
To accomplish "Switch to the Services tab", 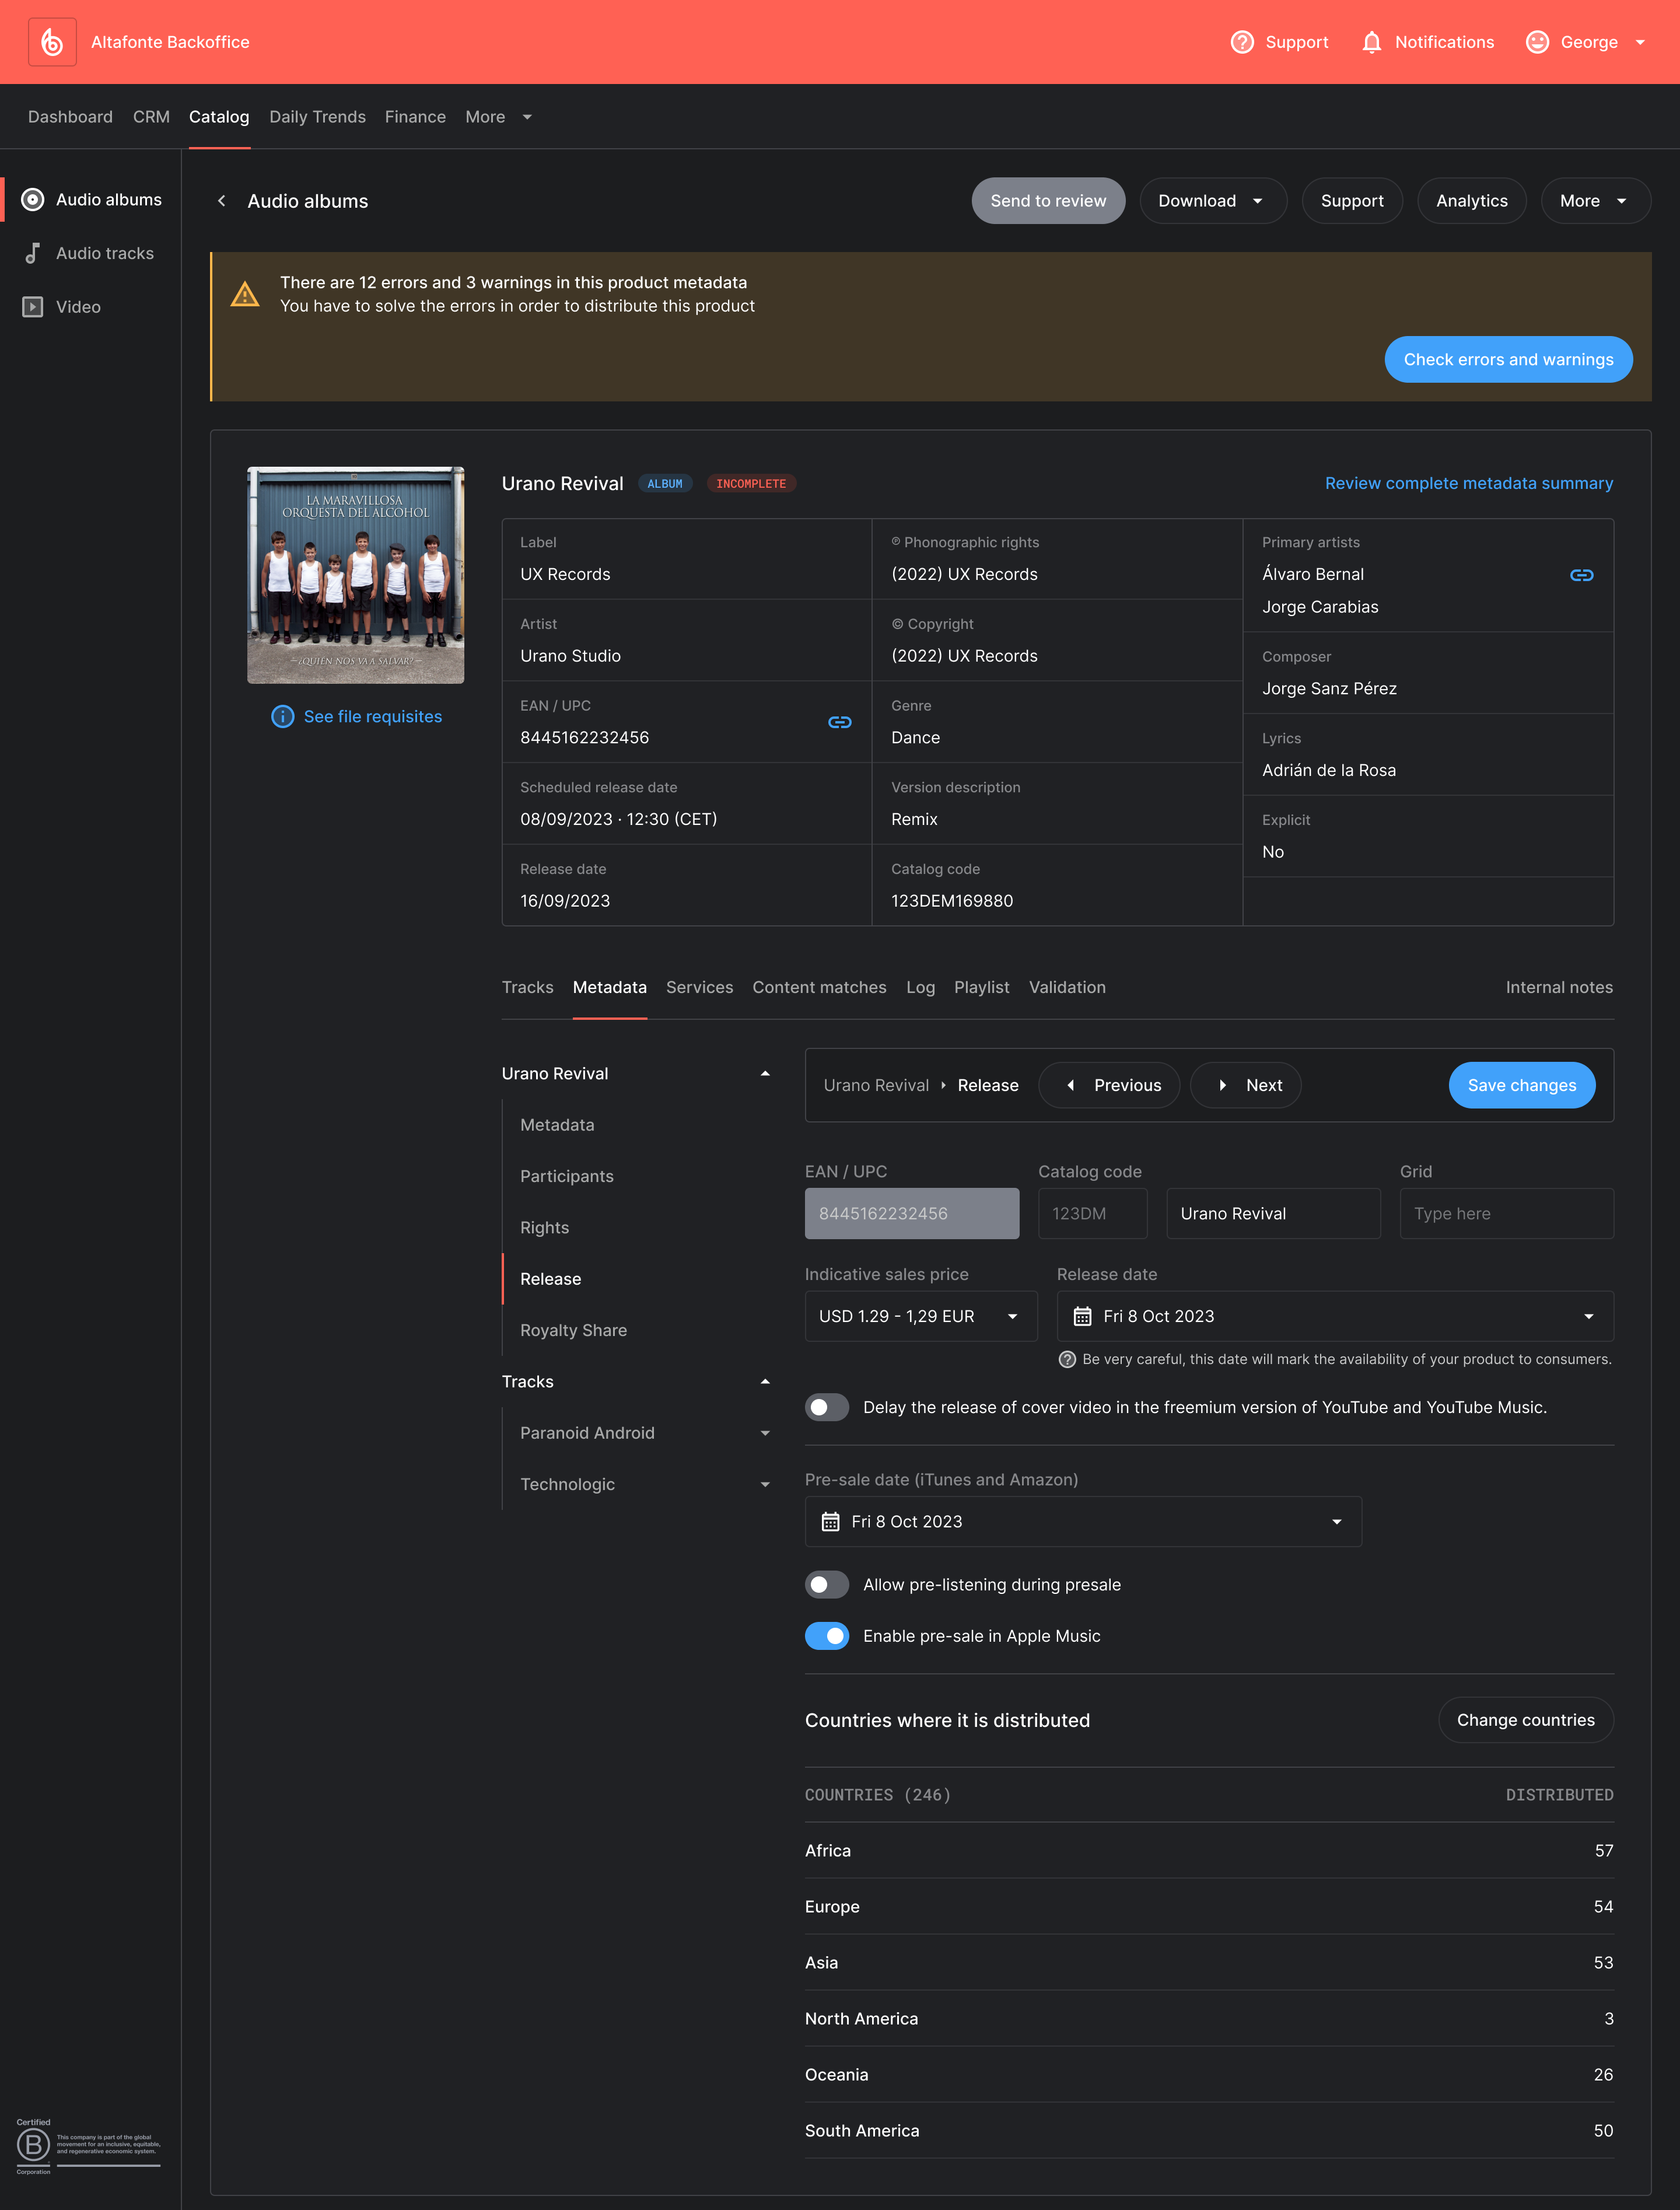I will click(x=699, y=987).
